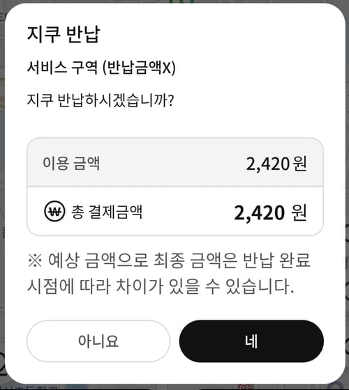Viewport: 349px width, 390px height.
Task: Tap the ※ reference mark in notice
Action: coord(35,260)
